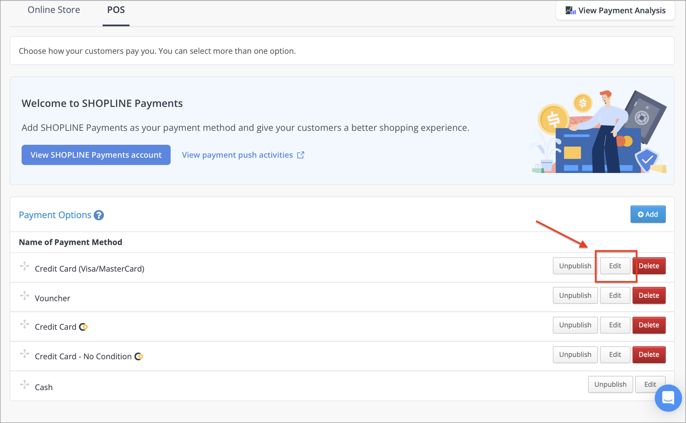
Task: Click the Payment Options help question-mark icon
Action: (x=99, y=215)
